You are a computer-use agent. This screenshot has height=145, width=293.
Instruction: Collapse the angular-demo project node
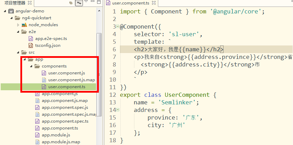pos(5,11)
